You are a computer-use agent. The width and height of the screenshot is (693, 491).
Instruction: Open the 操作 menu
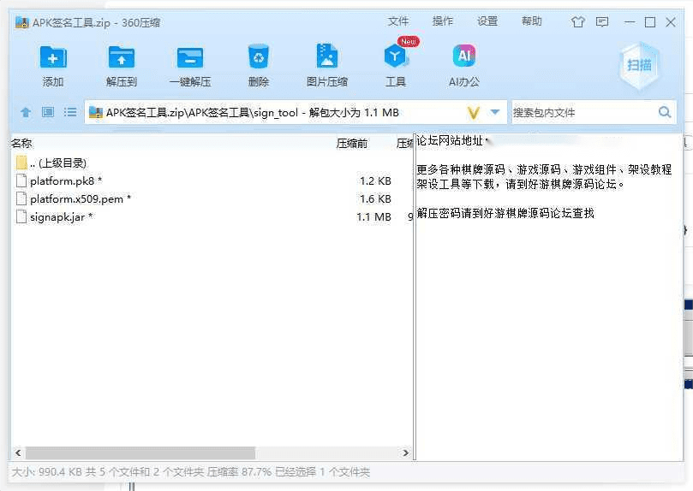coord(442,21)
